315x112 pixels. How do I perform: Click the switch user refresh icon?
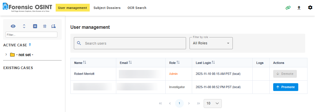(54, 26)
